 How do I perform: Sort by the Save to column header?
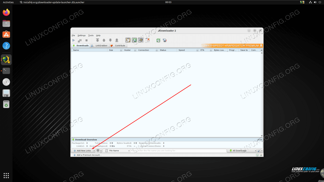point(244,50)
